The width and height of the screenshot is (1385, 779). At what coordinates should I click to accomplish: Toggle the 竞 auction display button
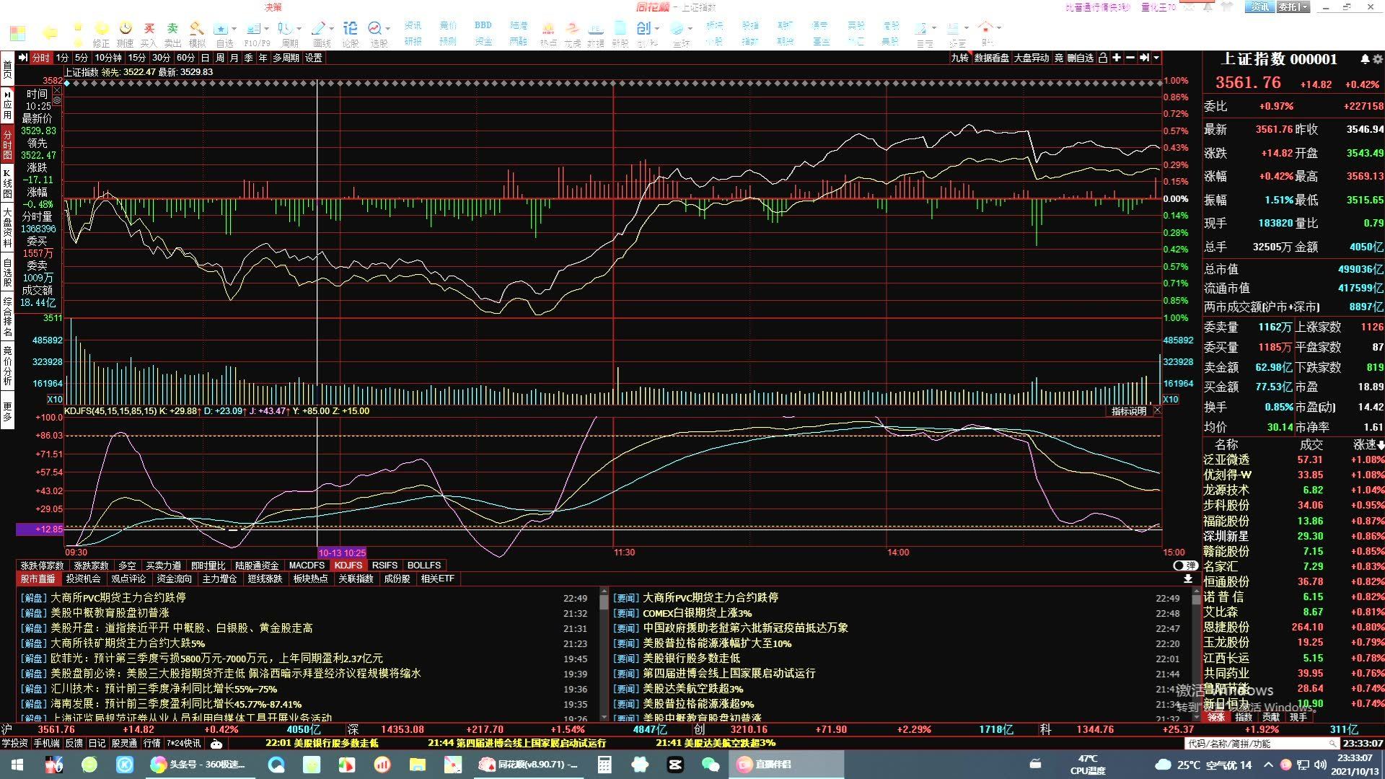click(1058, 58)
